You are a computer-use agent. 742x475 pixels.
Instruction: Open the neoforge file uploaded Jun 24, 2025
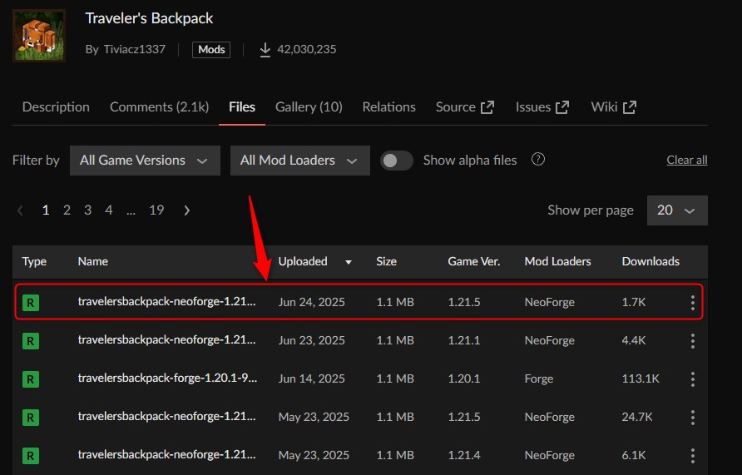(166, 301)
